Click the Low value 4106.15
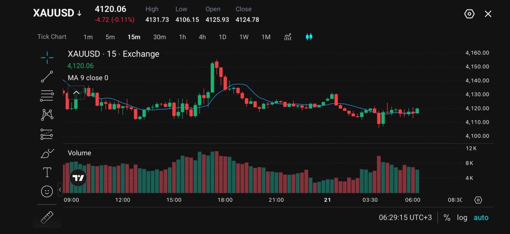 pyautogui.click(x=187, y=20)
